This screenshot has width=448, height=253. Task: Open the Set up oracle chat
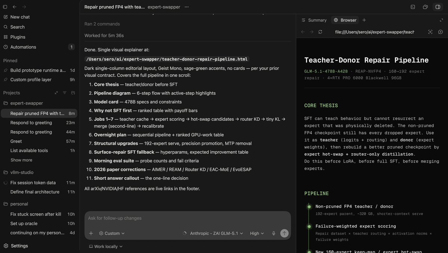[38, 223]
